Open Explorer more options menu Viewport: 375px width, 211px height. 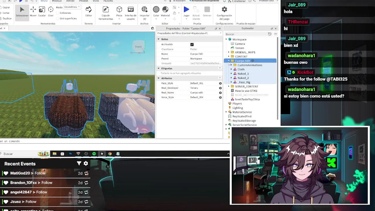[x=275, y=34]
